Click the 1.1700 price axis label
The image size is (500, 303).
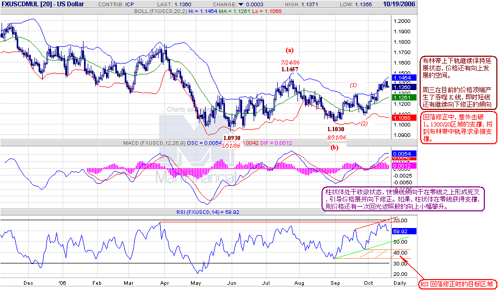(402, 52)
